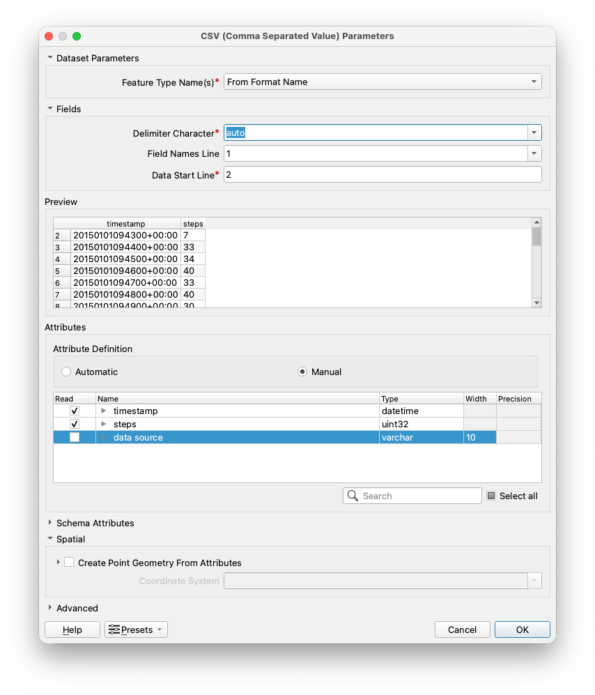Expand Create Point Geometry options arrow
The height and width of the screenshot is (695, 595).
[x=58, y=562]
